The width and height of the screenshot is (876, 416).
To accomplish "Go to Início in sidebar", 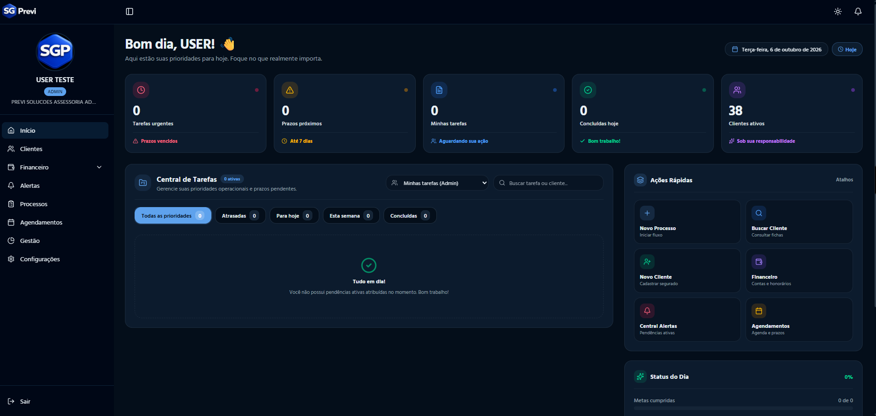I will click(x=55, y=130).
